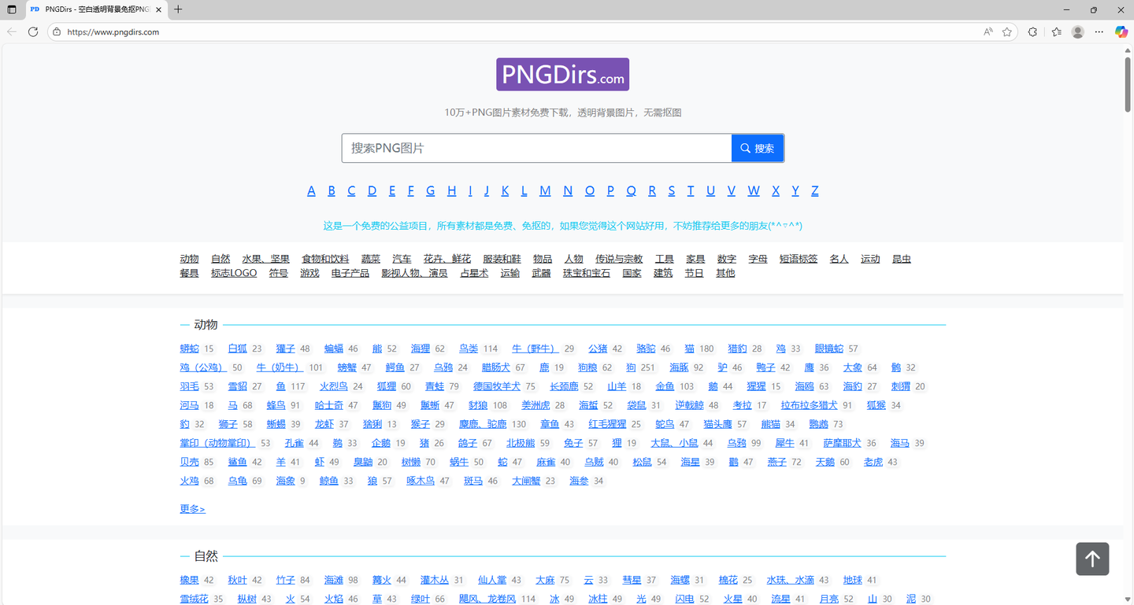
Task: Open the 德国牧羊犬 animal link
Action: click(497, 386)
